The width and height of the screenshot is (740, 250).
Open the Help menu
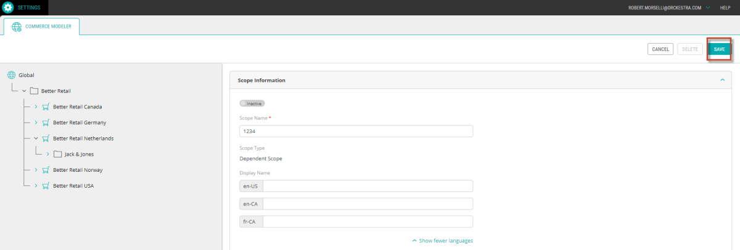click(725, 7)
